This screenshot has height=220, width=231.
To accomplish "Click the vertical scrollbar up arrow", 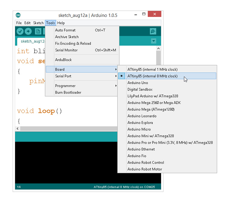I will coord(158,48).
